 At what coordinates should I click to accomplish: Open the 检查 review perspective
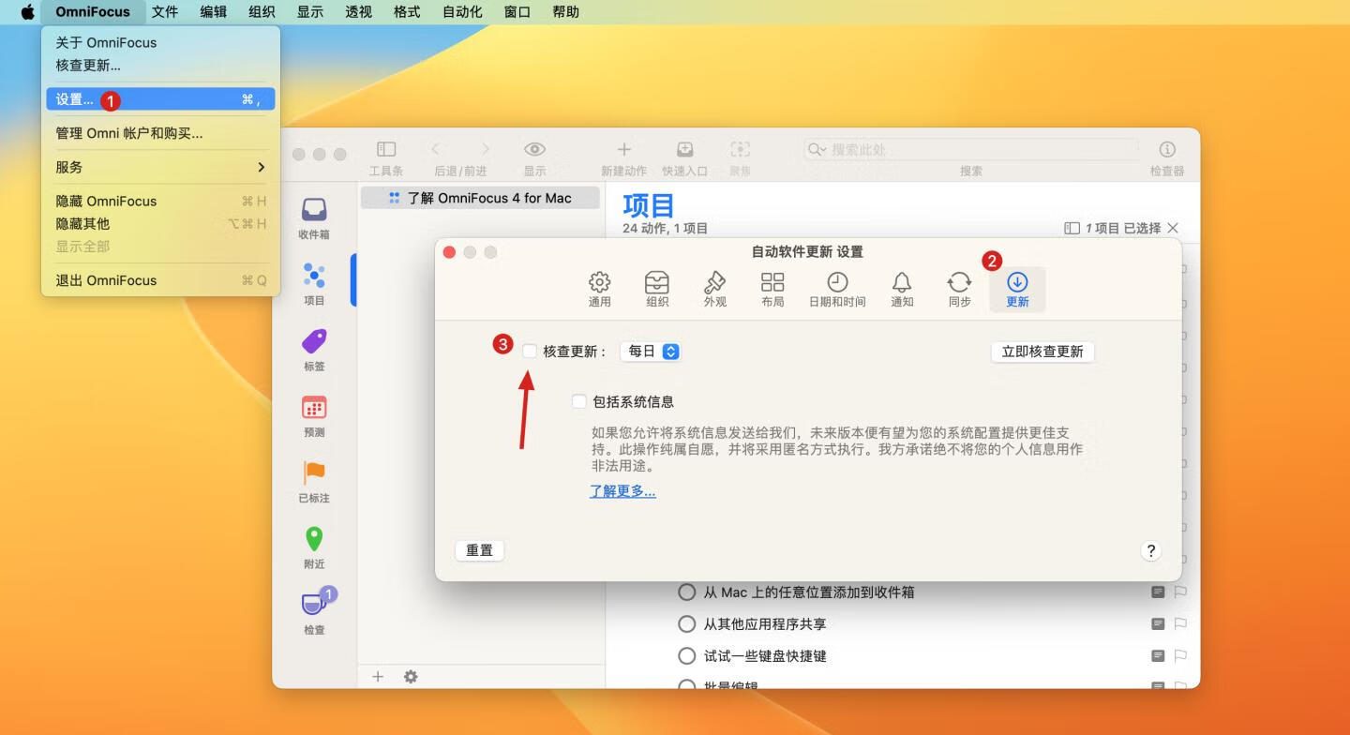[314, 612]
